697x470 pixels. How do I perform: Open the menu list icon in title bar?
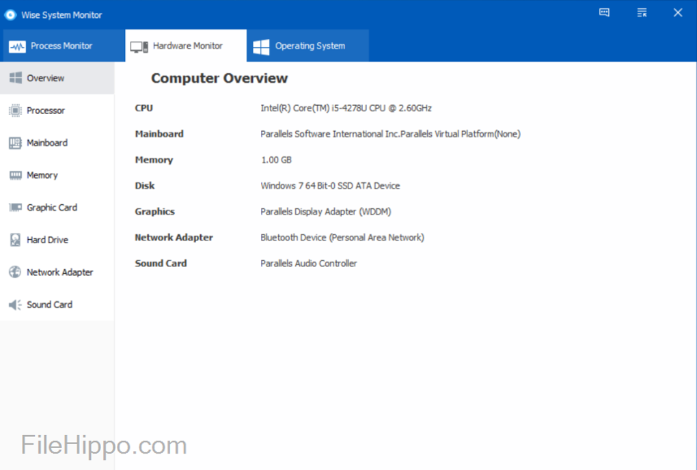642,13
